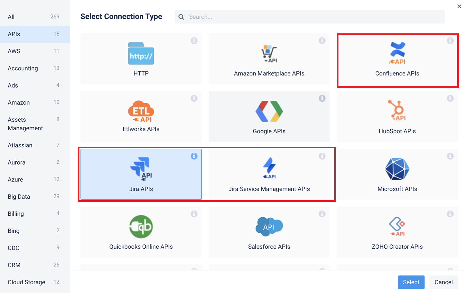Open info icon on ZOHO Creator APIs
Image resolution: width=464 pixels, height=293 pixels.
tap(450, 214)
